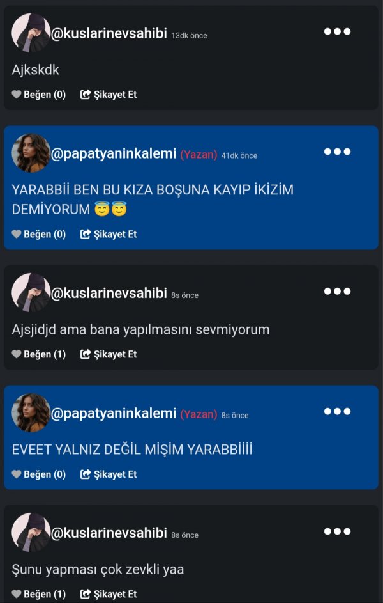Click Şikayet Et on the KAYIP İKİZİM comment

(109, 234)
